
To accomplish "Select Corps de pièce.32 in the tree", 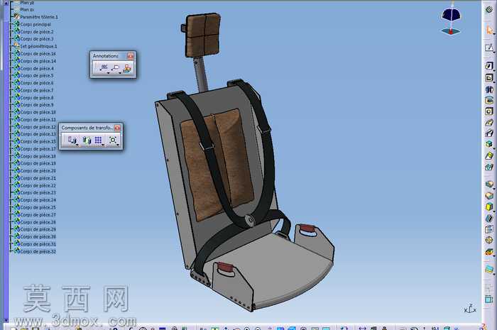I will 38,251.
